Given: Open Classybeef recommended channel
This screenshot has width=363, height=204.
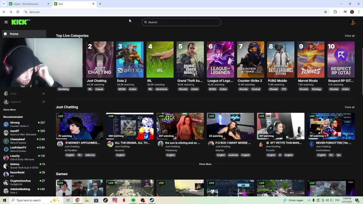Looking at the screenshot, I should 24,141.
